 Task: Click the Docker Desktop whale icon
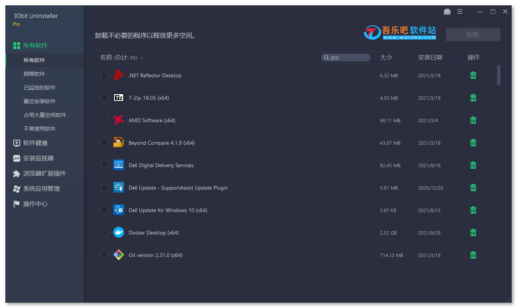coord(119,232)
